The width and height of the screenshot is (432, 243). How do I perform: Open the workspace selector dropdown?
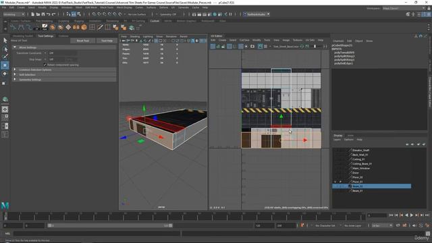coord(404,8)
